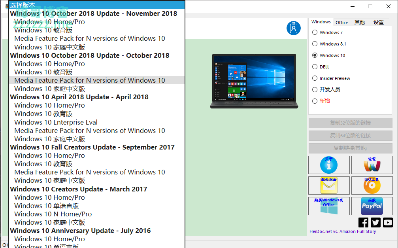
Task: Choose Windows 10 单语言版 under March 2017
Action: click(97, 206)
